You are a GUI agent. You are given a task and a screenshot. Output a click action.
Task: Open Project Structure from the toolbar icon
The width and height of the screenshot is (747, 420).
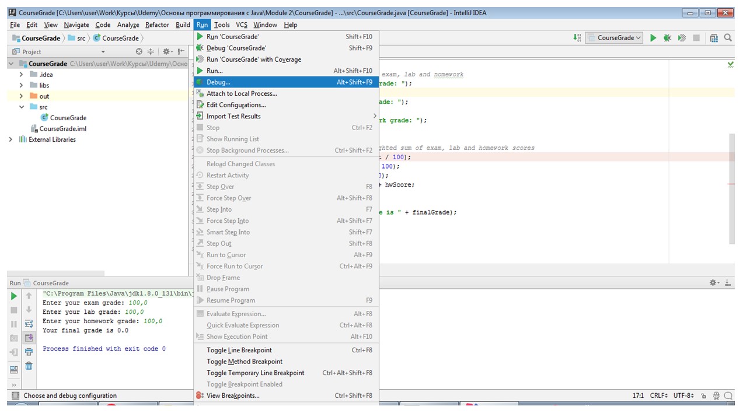(714, 38)
